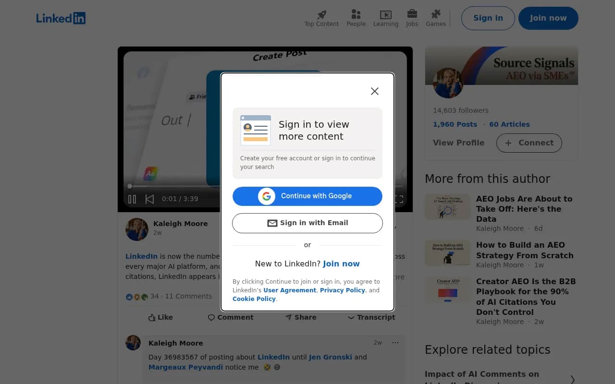Open How to Build an AEO Strategy article
The width and height of the screenshot is (615, 384).
point(525,250)
